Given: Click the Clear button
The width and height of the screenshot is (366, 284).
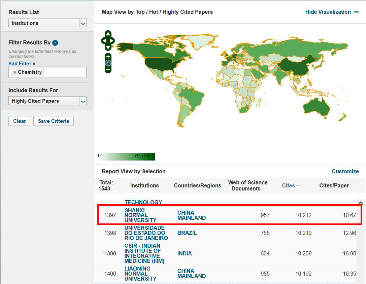Looking at the screenshot, I should click(x=20, y=121).
